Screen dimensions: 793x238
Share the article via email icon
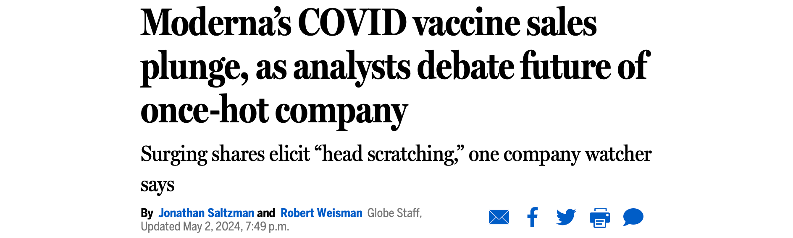coord(499,217)
